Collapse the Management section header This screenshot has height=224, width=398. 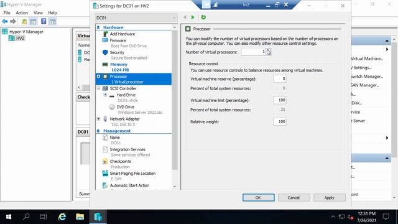click(98, 131)
